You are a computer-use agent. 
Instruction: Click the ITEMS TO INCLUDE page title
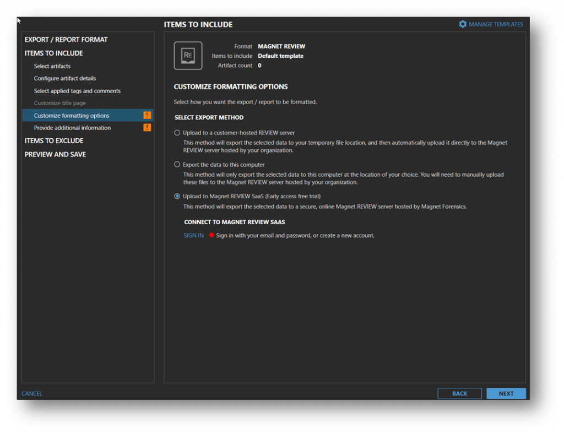pos(198,24)
